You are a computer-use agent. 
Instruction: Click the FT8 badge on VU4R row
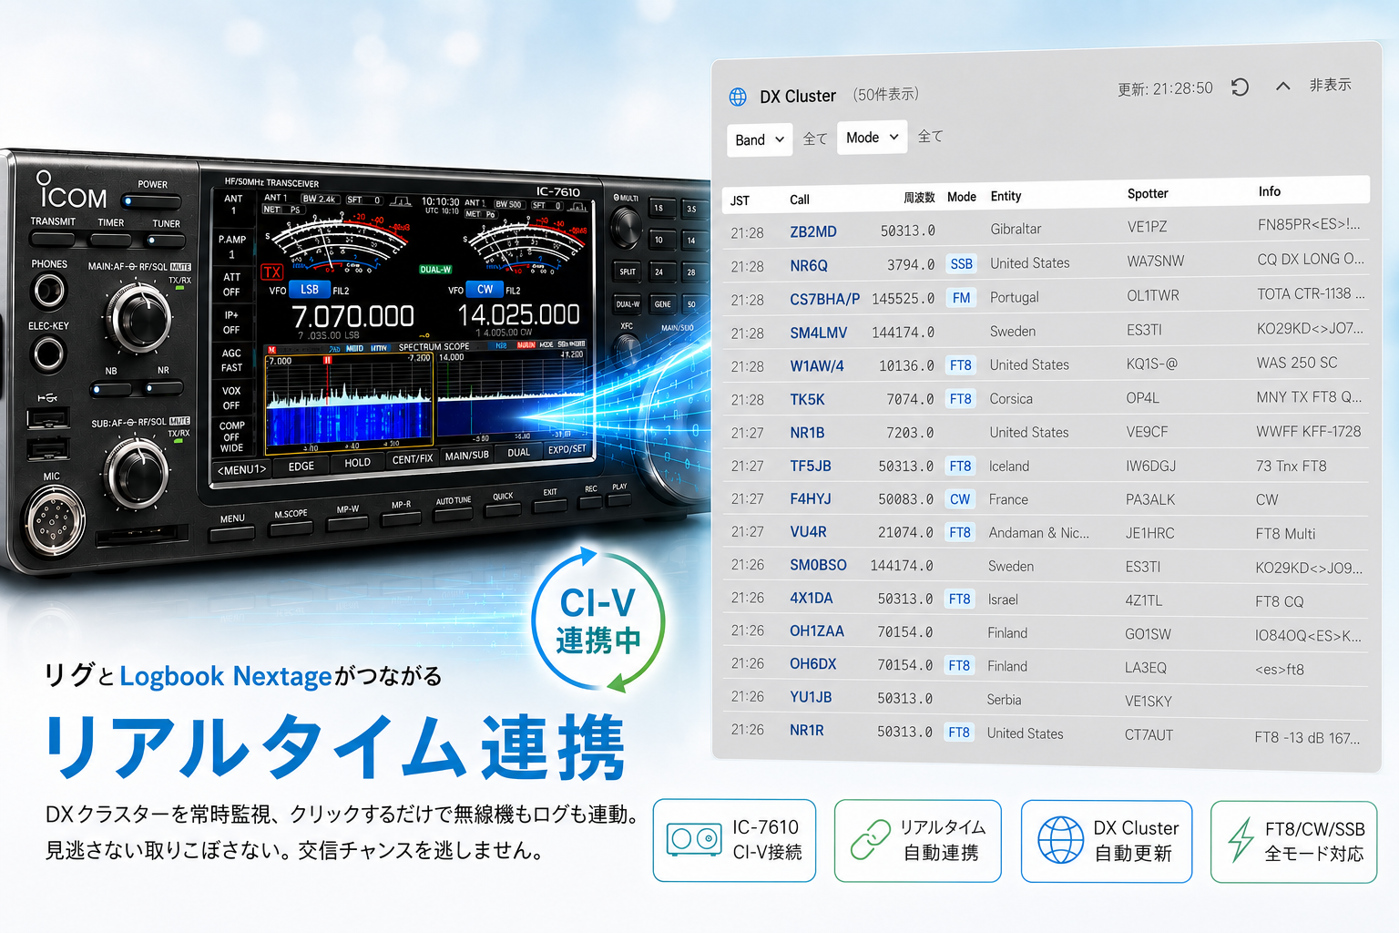[960, 532]
